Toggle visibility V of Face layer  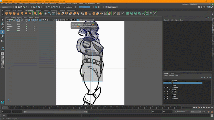[x=165, y=96]
